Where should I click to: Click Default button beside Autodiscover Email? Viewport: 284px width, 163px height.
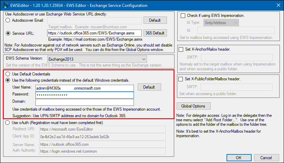click(x=155, y=20)
